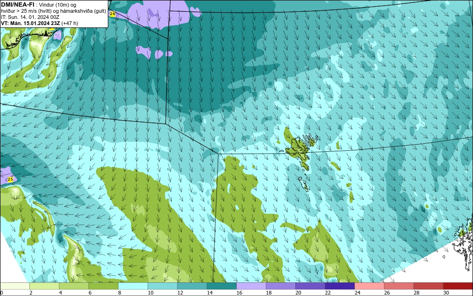The width and height of the screenshot is (473, 296).
Task: Click the 12–14 m/s teal legend swatch
Action: tap(192, 286)
